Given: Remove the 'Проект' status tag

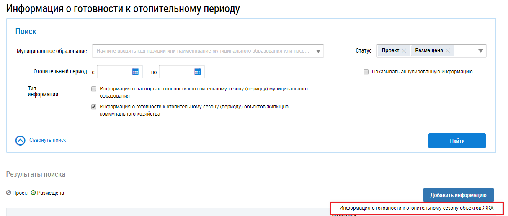Looking at the screenshot, I should (x=404, y=50).
